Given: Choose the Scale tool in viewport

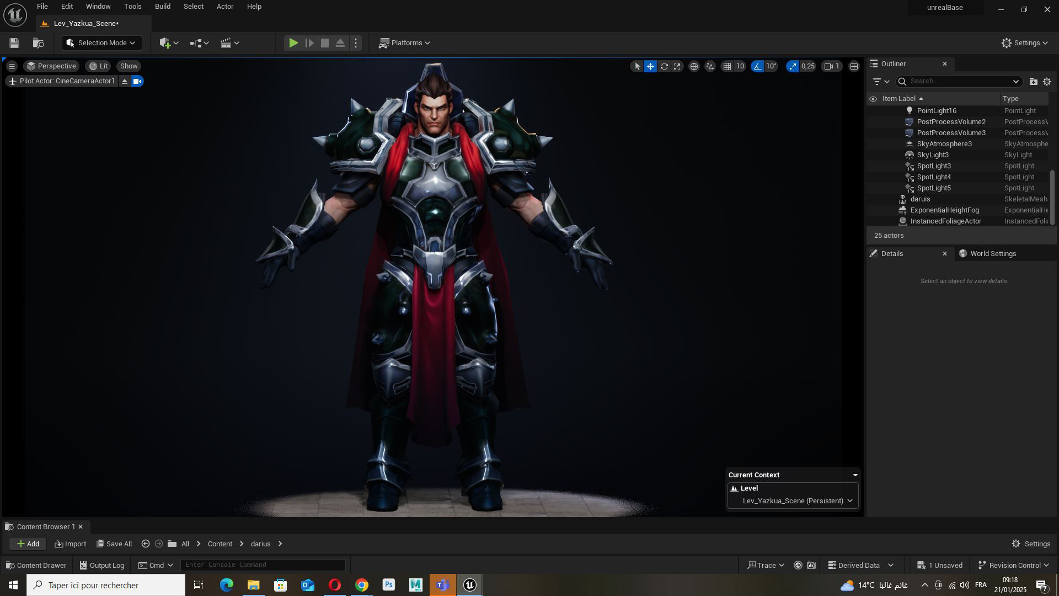Looking at the screenshot, I should click(x=677, y=66).
